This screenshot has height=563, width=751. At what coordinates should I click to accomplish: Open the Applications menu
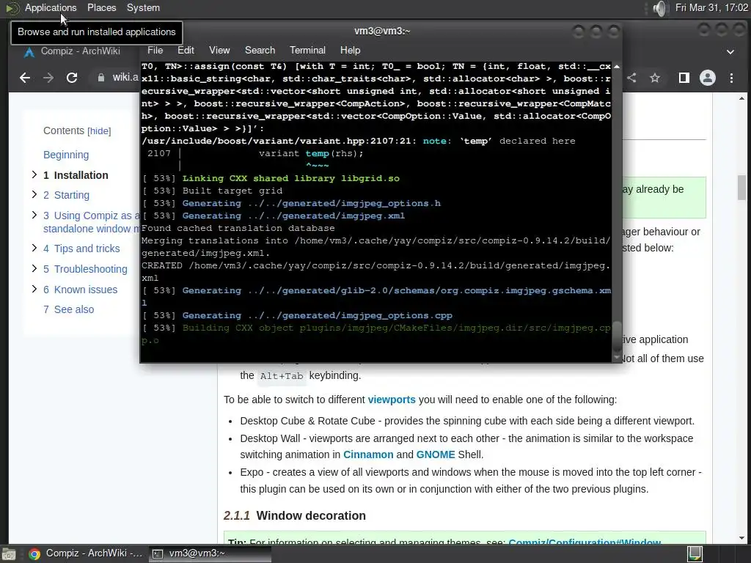point(51,7)
